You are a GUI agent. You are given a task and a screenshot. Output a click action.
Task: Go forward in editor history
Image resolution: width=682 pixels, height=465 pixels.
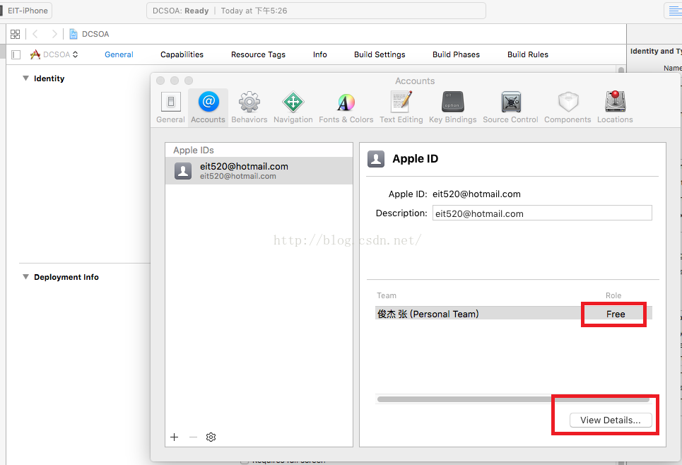pos(54,34)
